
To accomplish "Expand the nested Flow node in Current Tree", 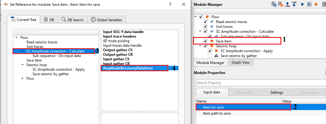I will pyautogui.click(x=23, y=79).
